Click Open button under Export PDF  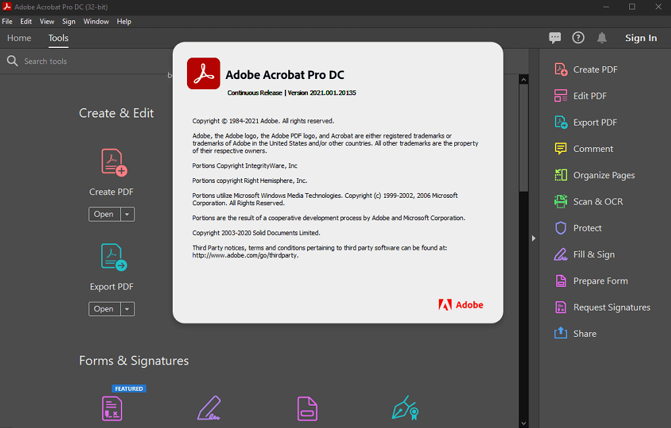[104, 309]
